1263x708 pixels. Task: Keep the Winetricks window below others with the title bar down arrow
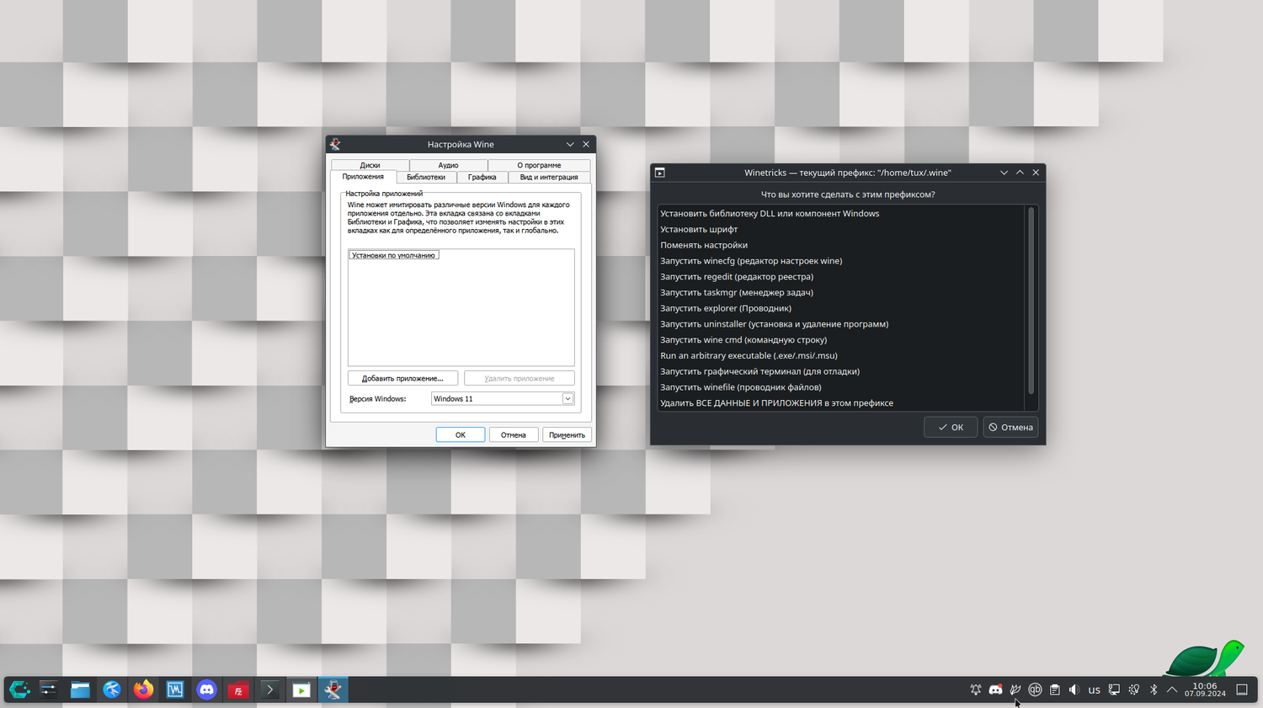(x=1004, y=173)
